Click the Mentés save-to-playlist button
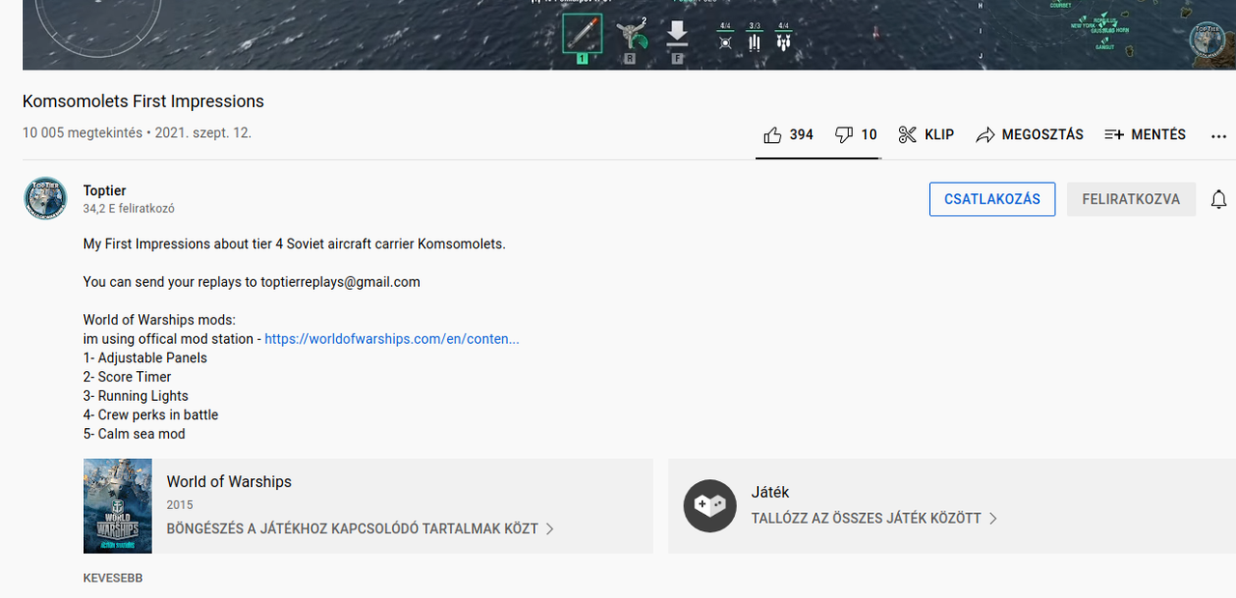 [1145, 135]
